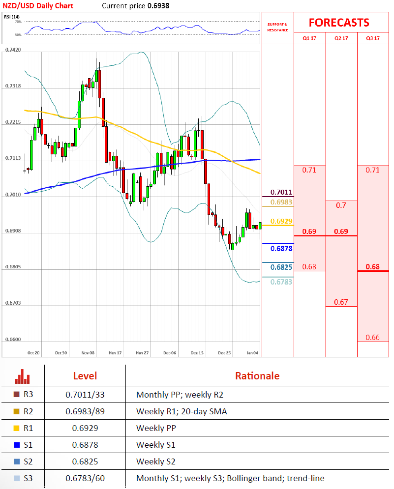Click the Jan 04 date axis label

252,353
